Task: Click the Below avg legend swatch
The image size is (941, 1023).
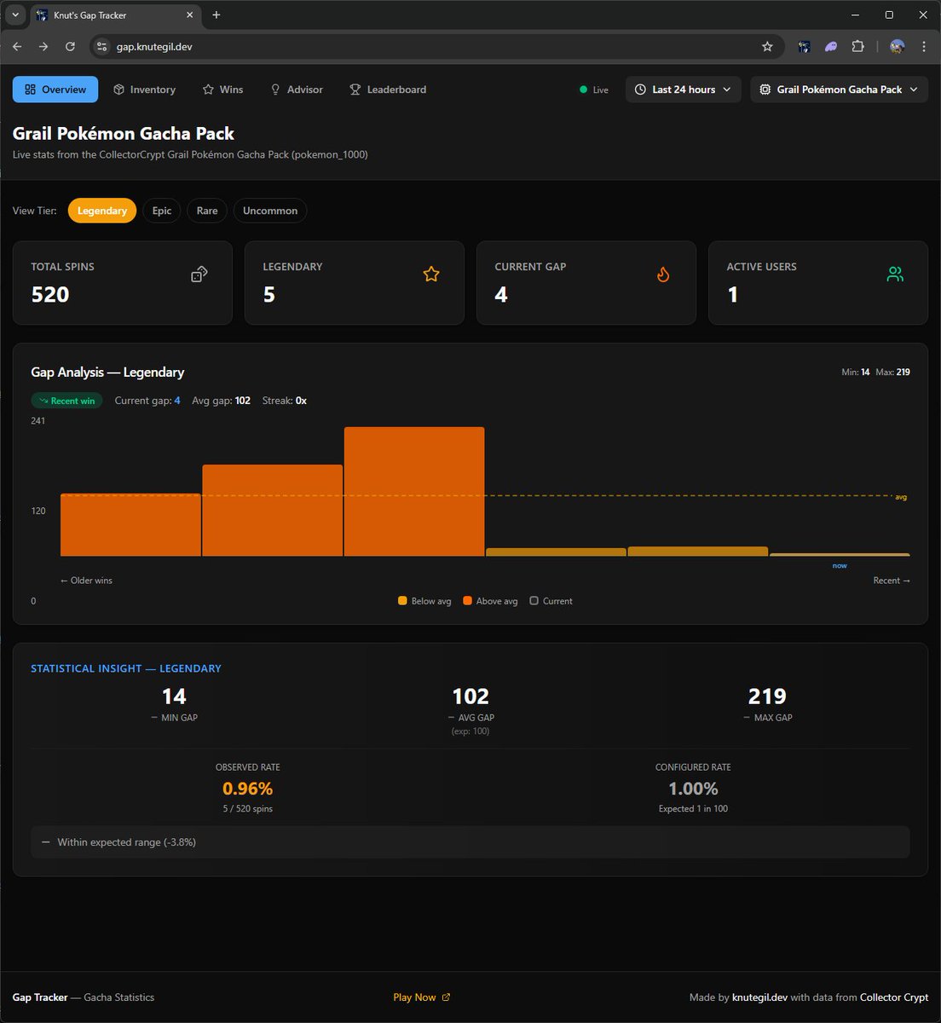Action: point(402,601)
